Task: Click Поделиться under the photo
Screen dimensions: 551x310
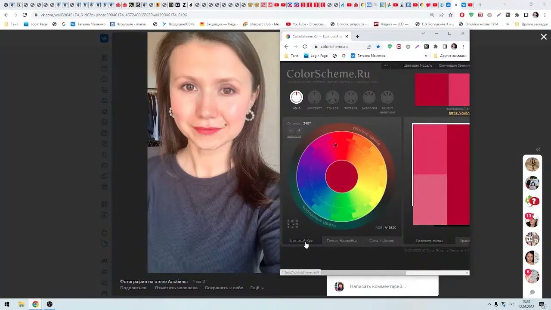Action: click(x=133, y=288)
